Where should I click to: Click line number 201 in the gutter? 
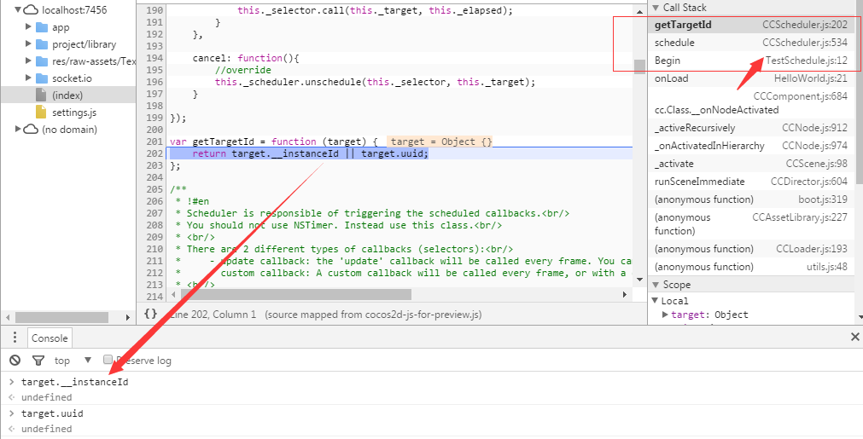click(155, 142)
